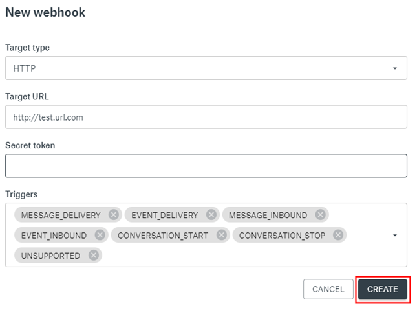Click the MESSAGE_DELIVERY chip label
Image resolution: width=417 pixels, height=313 pixels.
[61, 215]
